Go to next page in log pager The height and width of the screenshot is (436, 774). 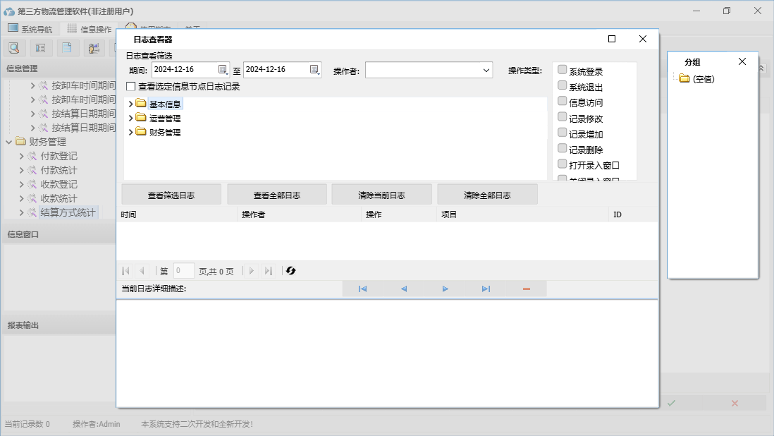tap(251, 271)
